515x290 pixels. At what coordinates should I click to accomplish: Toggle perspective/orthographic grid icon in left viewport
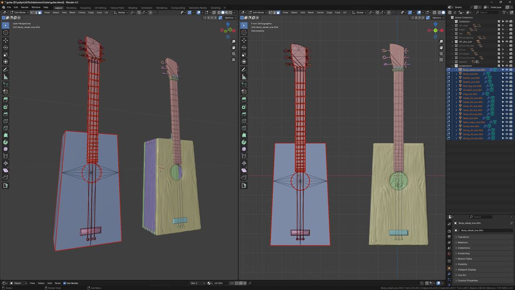tap(233, 60)
